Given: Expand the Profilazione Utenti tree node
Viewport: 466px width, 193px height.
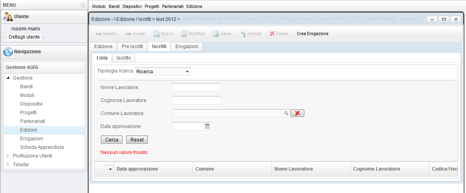Looking at the screenshot, I should pos(8,156).
